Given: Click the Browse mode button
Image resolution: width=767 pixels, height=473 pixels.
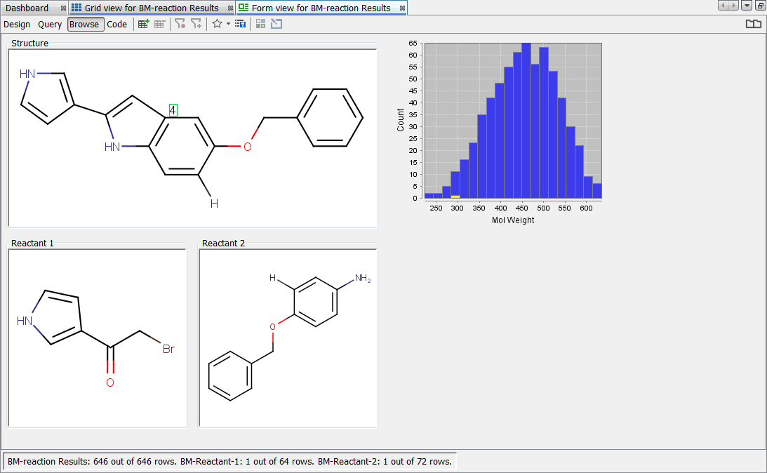Looking at the screenshot, I should [x=85, y=25].
